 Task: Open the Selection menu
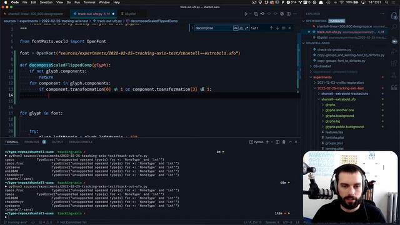point(46,2)
